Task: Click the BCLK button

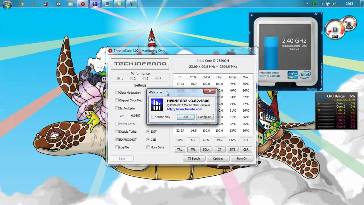Action: [206, 149]
